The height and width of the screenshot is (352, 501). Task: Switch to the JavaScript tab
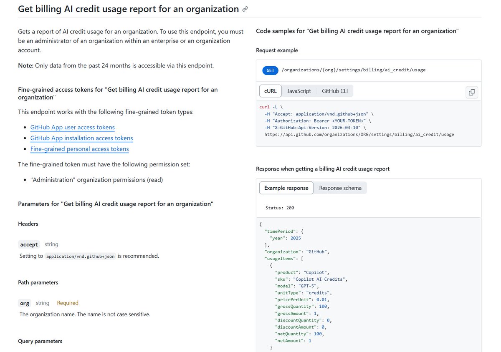pos(299,91)
